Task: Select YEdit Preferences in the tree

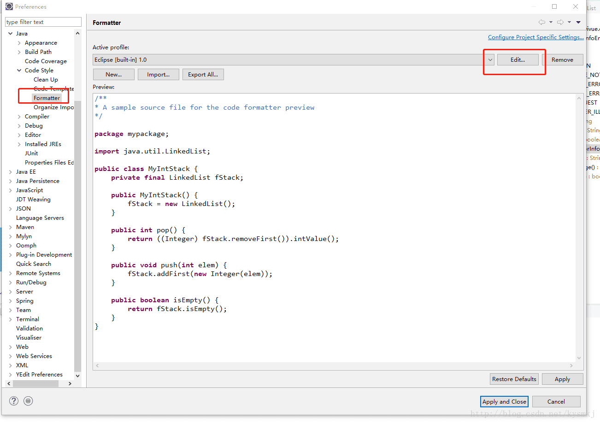Action: [40, 375]
